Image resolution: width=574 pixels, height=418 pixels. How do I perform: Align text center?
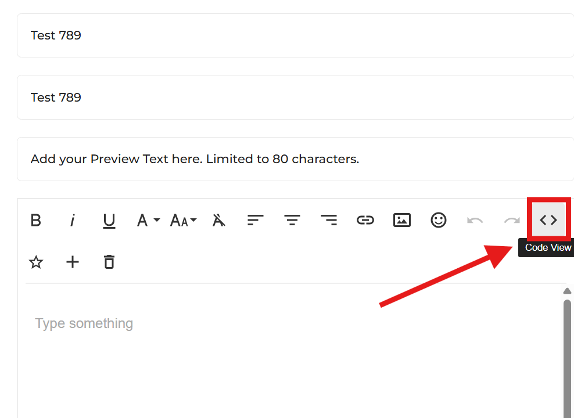point(292,220)
